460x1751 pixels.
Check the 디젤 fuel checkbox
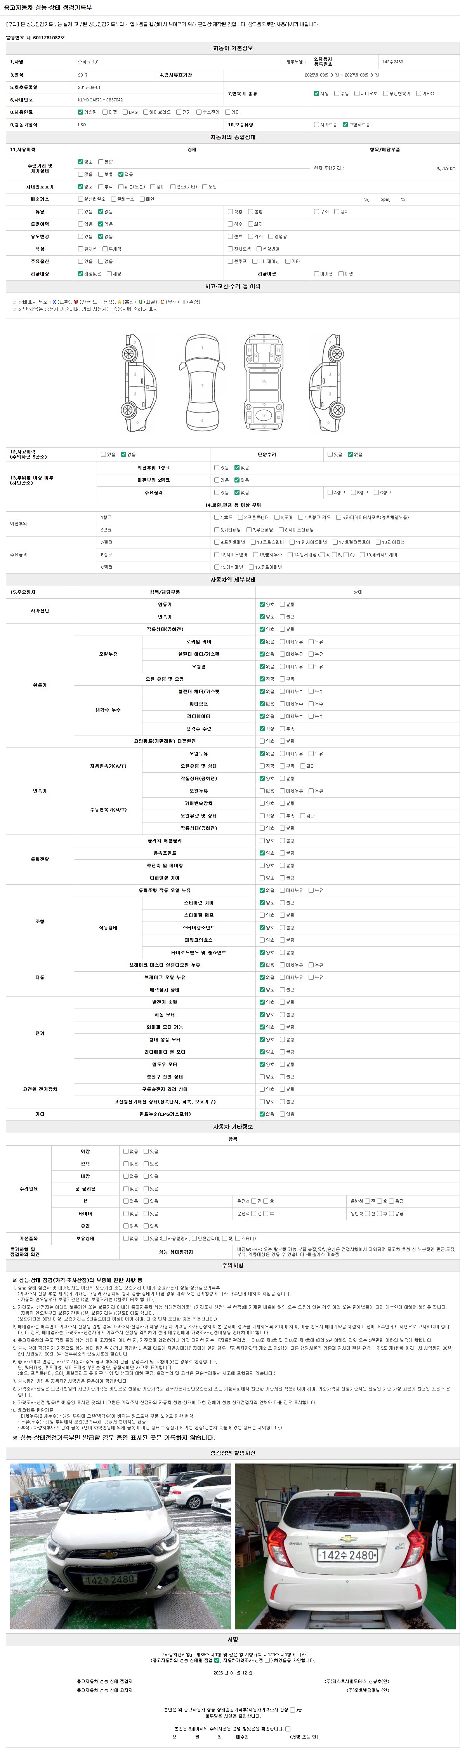tap(105, 112)
